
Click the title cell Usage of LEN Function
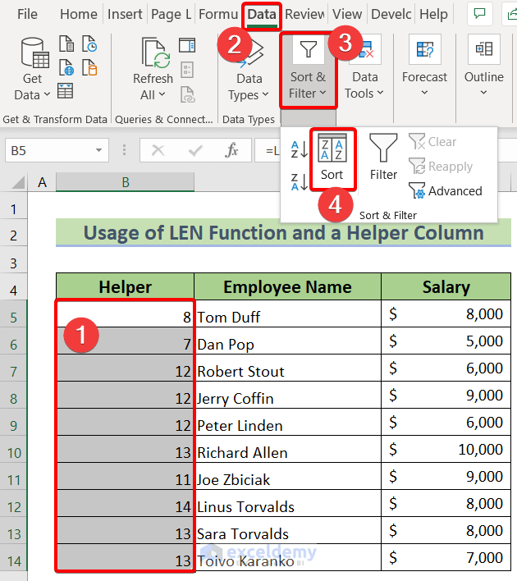click(283, 233)
